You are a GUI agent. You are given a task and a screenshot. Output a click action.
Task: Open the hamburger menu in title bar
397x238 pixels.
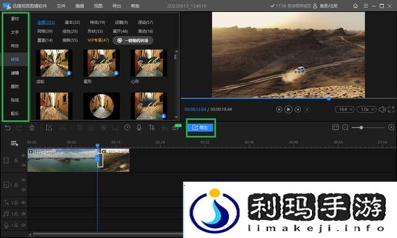pyautogui.click(x=366, y=6)
